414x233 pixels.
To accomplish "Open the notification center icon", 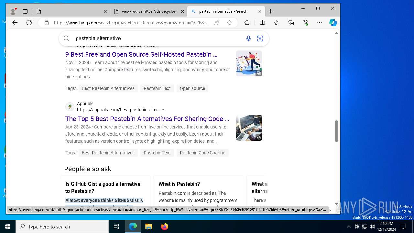I will point(403,227).
